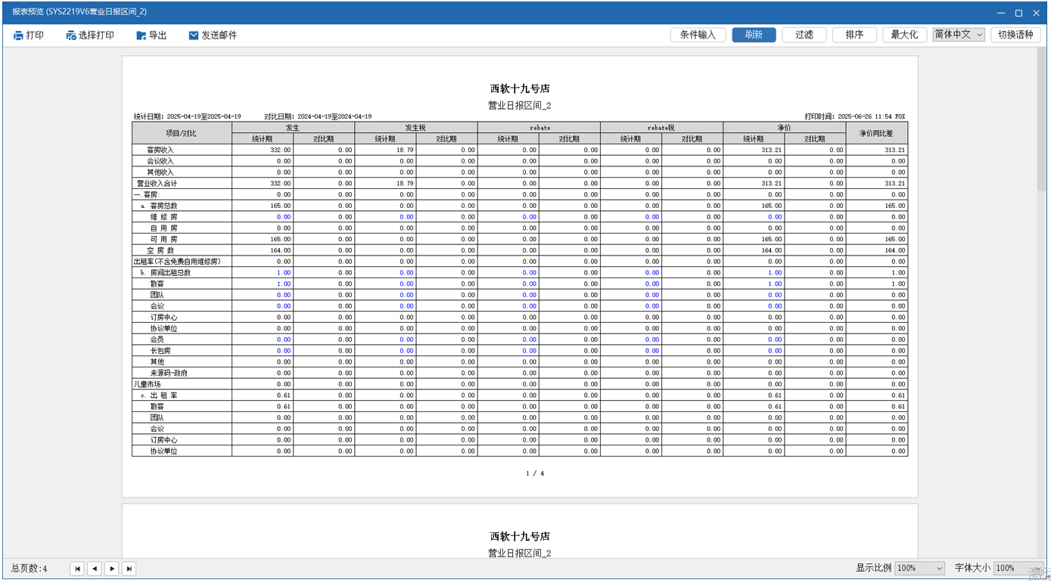This screenshot has width=1051, height=583.
Task: Open the 显示比例 100% zoom dropdown
Action: 920,568
